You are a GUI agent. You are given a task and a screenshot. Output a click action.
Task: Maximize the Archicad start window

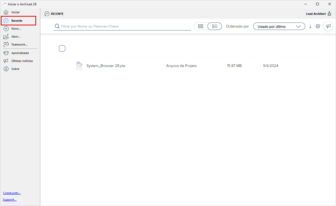click(x=317, y=4)
